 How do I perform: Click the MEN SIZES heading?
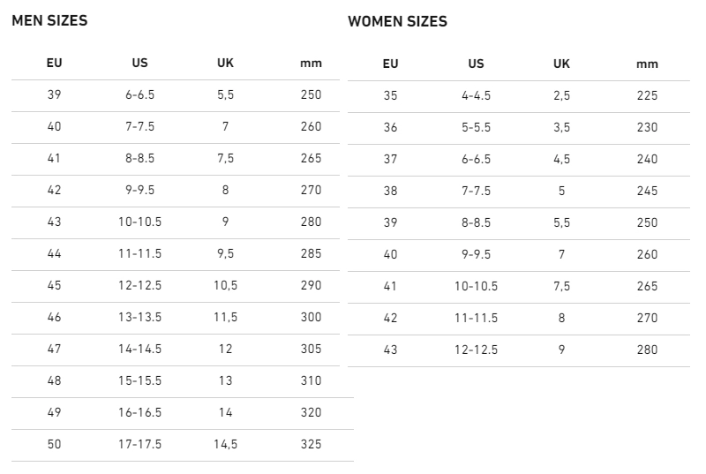click(49, 20)
